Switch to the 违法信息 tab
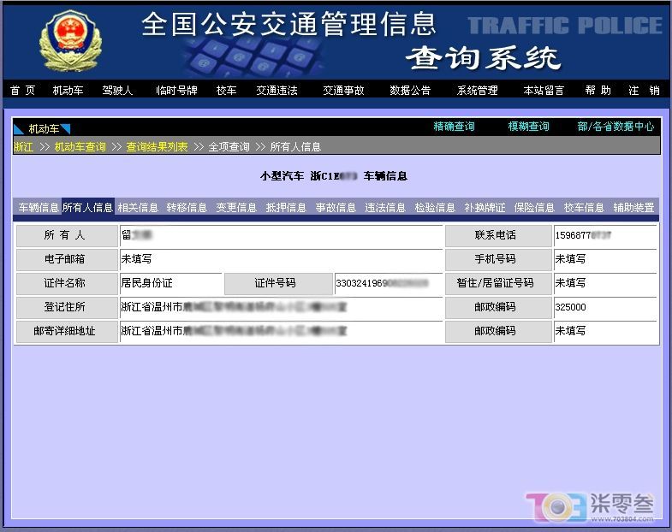 [385, 208]
